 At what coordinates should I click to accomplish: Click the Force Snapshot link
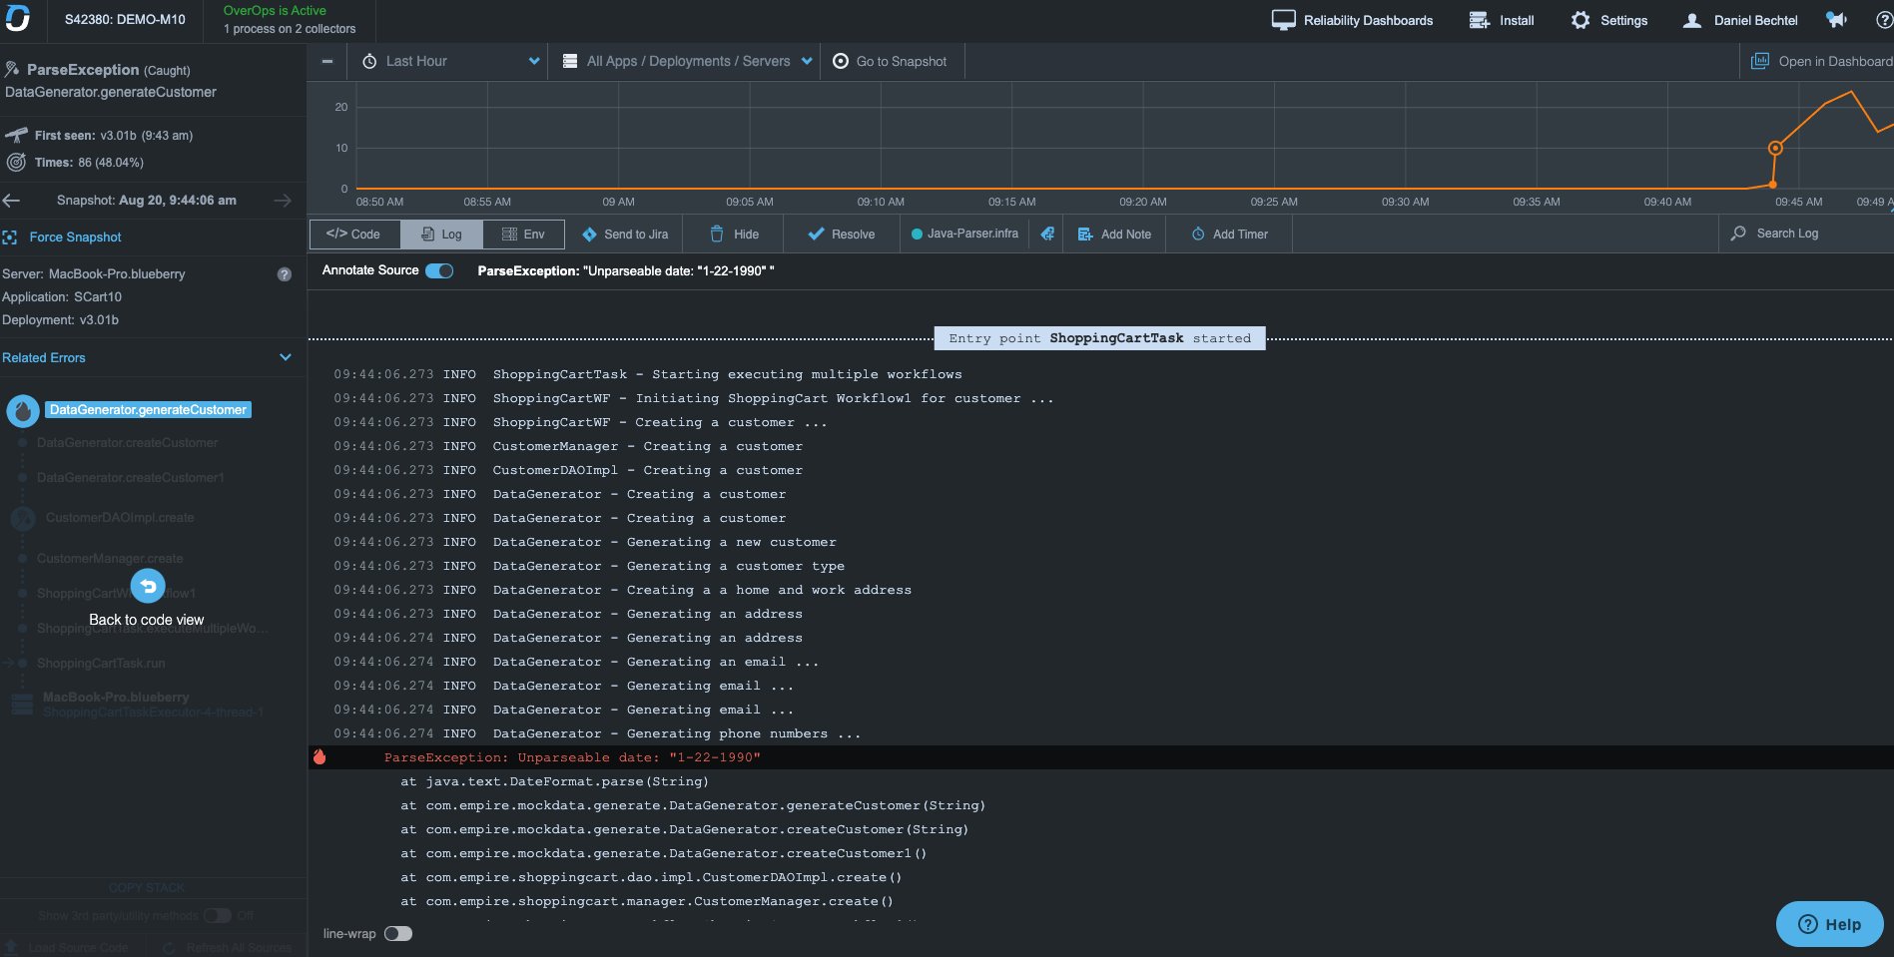(75, 238)
